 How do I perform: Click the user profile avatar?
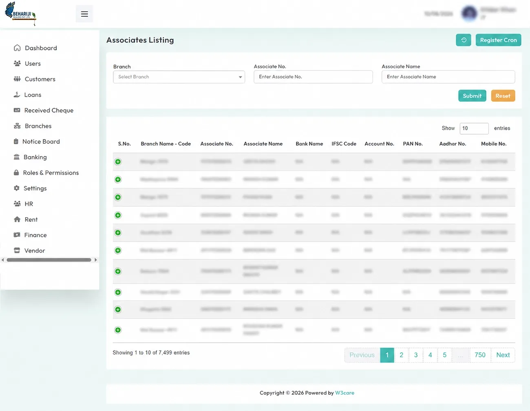point(469,14)
